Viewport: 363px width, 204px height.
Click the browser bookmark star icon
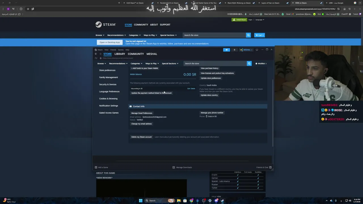click(x=28, y=9)
